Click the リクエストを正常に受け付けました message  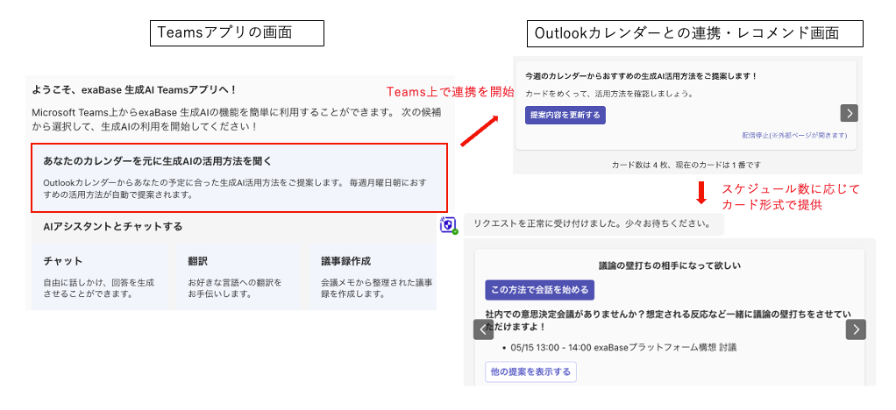(594, 224)
